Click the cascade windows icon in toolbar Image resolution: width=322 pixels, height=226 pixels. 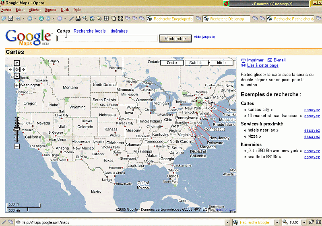click(x=114, y=18)
